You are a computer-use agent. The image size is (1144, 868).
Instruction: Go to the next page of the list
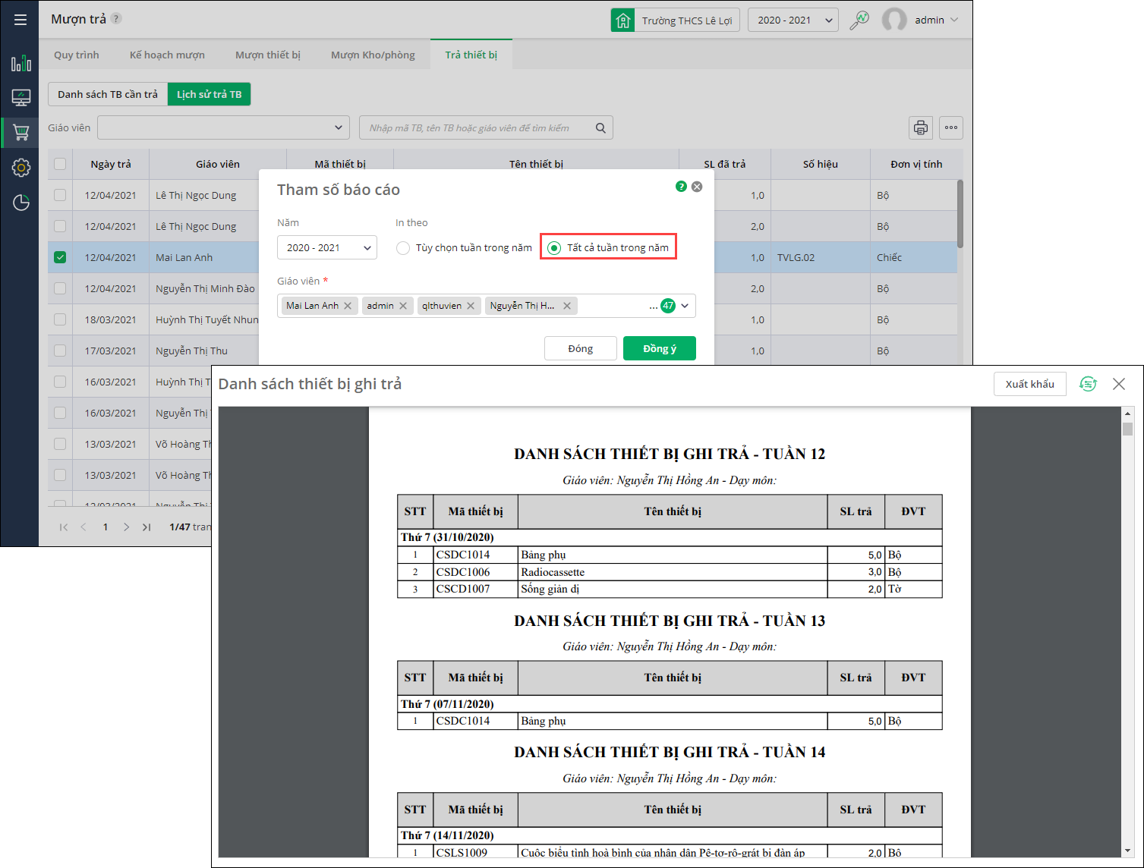[x=126, y=527]
